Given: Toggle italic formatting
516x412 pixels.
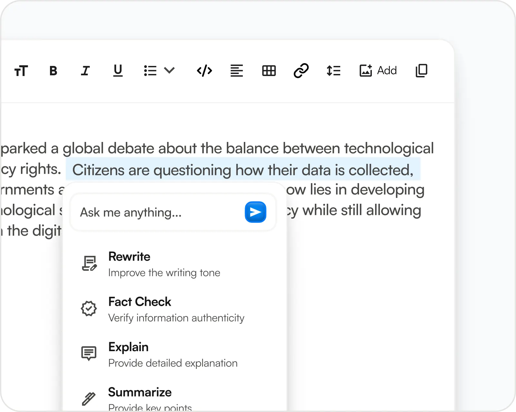Looking at the screenshot, I should click(85, 70).
